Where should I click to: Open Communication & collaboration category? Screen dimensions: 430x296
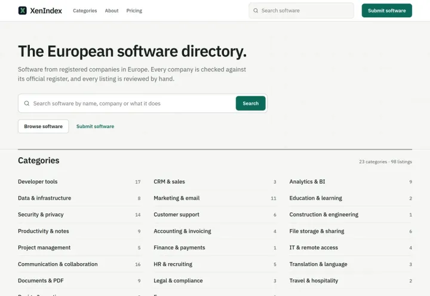point(79,264)
